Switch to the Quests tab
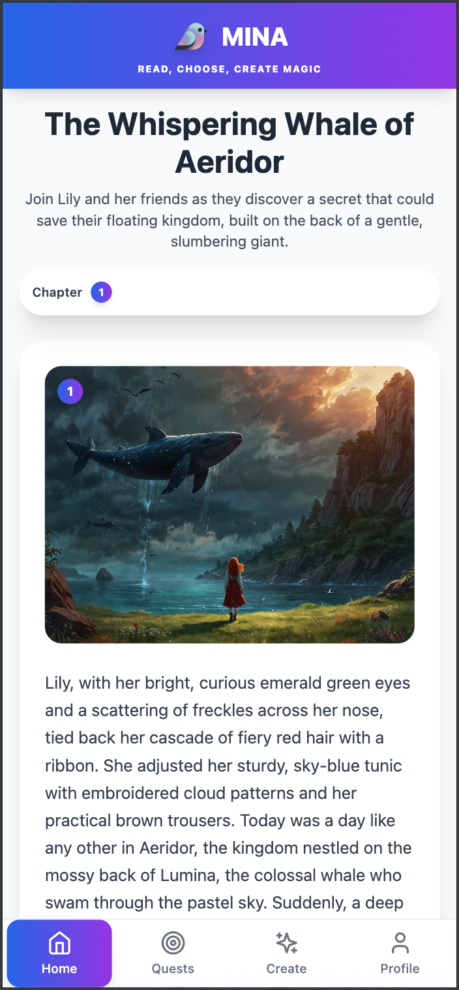Viewport: 459px width, 990px height. pyautogui.click(x=172, y=953)
